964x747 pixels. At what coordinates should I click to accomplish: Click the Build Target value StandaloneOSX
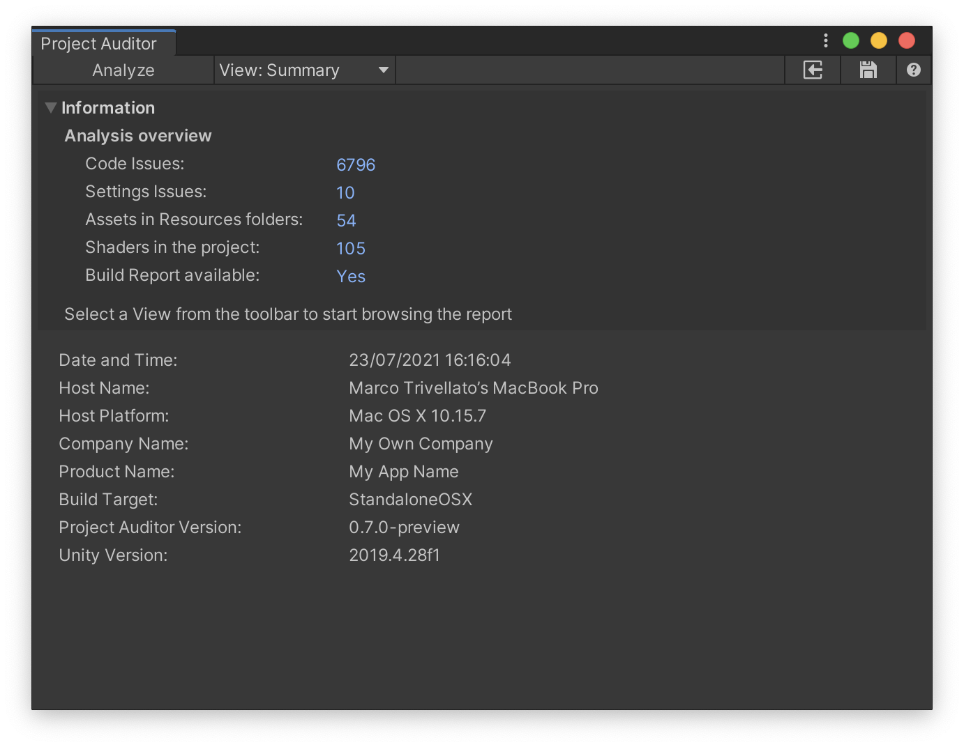410,500
